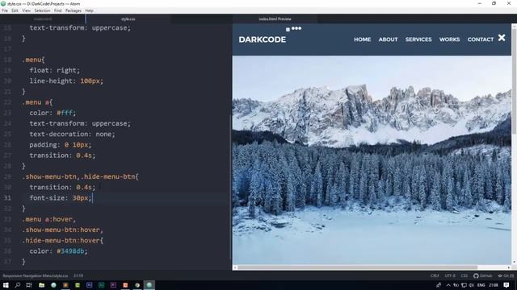Select the index.html Preview tab
The image size is (517, 290).
pyautogui.click(x=275, y=19)
